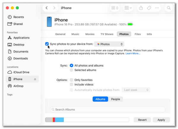Check the Include videos option
Viewport: 178px width, 129px height.
pos(71,85)
